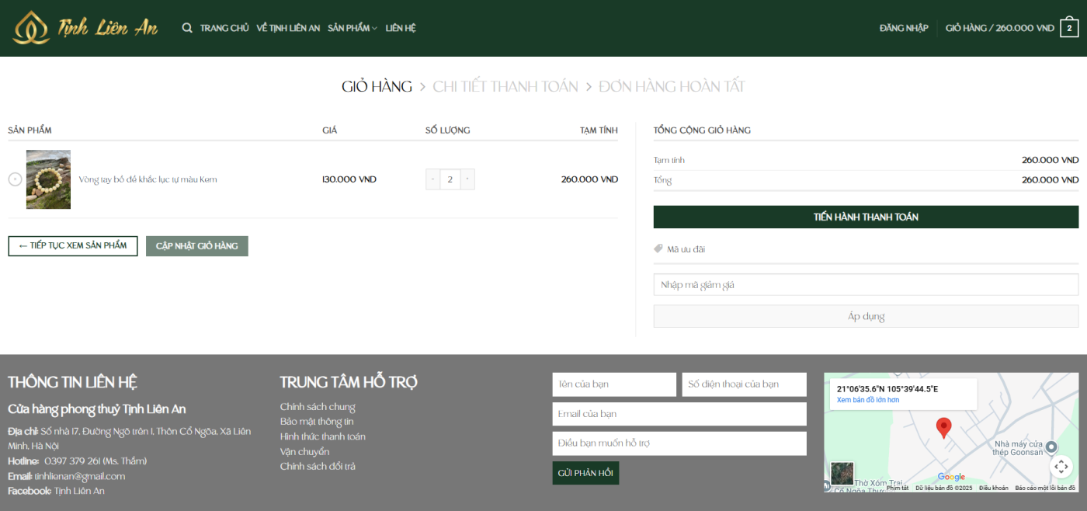Image resolution: width=1087 pixels, height=511 pixels.
Task: Switch map to satellite view thumbnail
Action: tap(842, 474)
